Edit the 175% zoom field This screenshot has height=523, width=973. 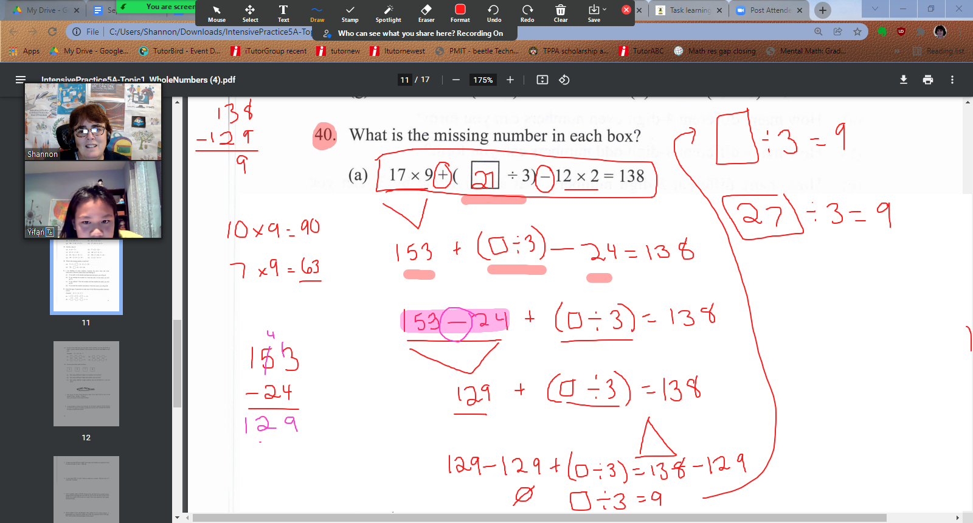[x=483, y=80]
